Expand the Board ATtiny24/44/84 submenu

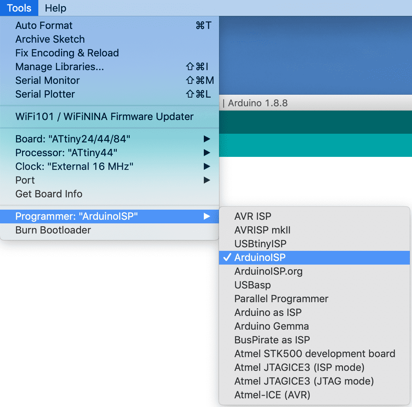click(73, 139)
